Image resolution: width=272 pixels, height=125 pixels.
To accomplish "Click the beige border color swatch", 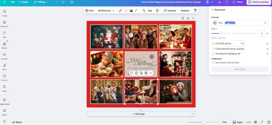I will click(126, 10).
